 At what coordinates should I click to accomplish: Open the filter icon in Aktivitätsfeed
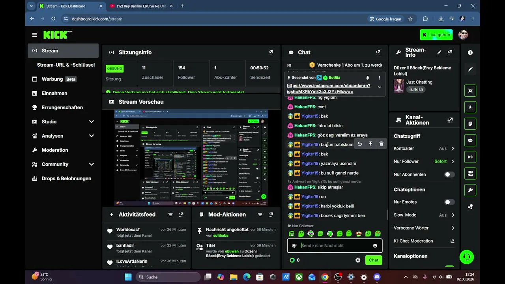pyautogui.click(x=170, y=215)
